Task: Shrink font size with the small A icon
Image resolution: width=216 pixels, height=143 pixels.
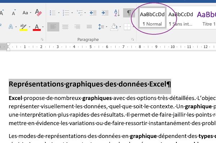Action: (x=14, y=13)
